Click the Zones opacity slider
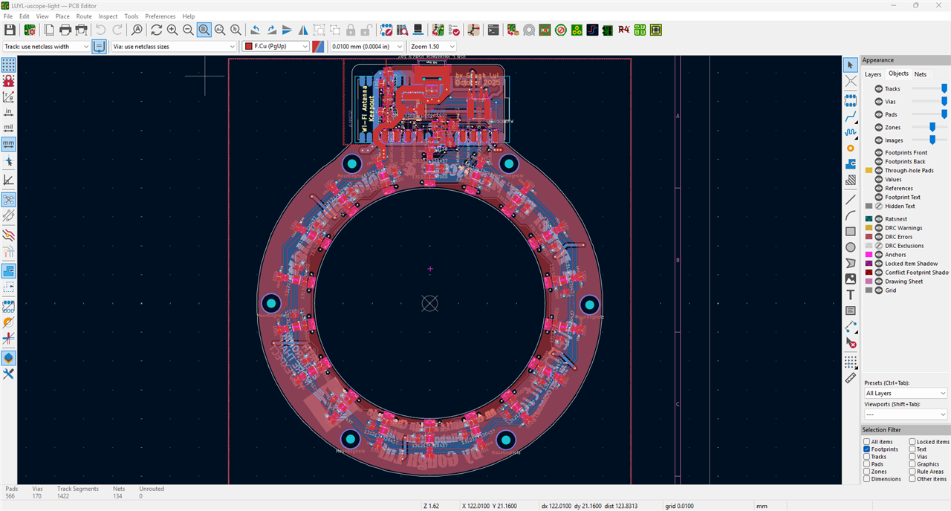The image size is (951, 511). (x=932, y=127)
